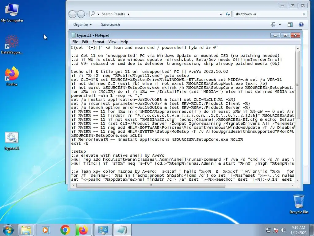
Task: Click Notepad horizontal scroll right arrow
Action: (x=293, y=185)
